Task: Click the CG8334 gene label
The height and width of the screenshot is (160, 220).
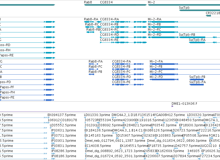Action: [106, 2]
